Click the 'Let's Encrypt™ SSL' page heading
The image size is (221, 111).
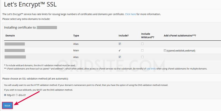click(x=30, y=4)
